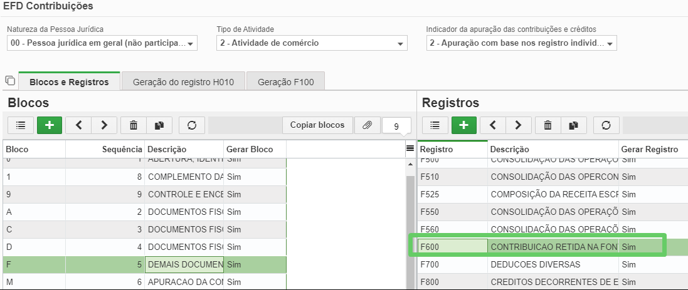Switch to Geração F100 tab
688x290 pixels.
tap(285, 82)
